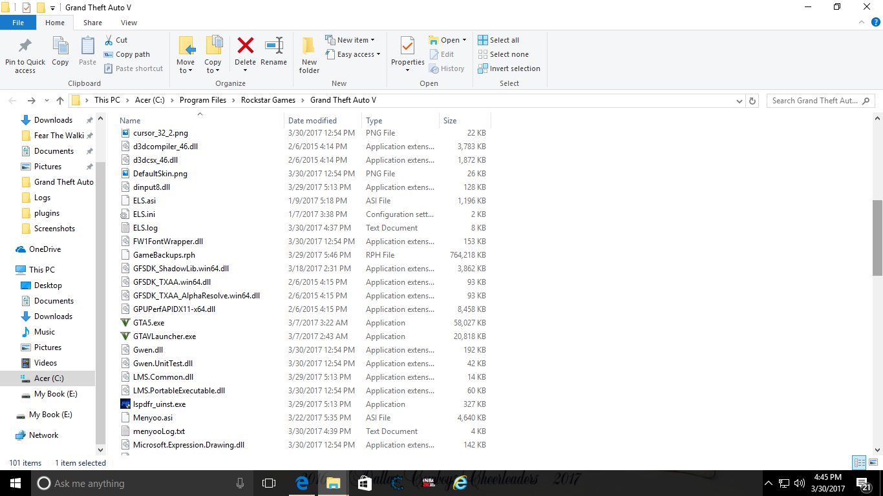Click Rockstar Games in the address breadcrumb
Screen dimensions: 883x496
click(268, 100)
